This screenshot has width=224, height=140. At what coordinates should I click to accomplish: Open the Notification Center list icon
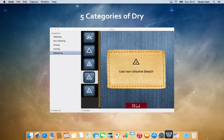pyautogui.click(x=219, y=2)
